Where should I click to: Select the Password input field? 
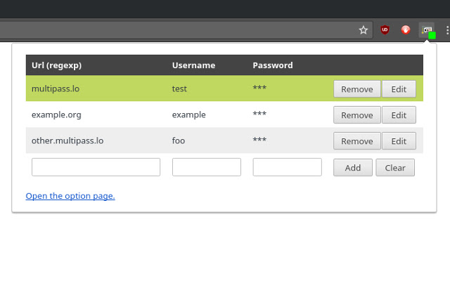click(287, 167)
